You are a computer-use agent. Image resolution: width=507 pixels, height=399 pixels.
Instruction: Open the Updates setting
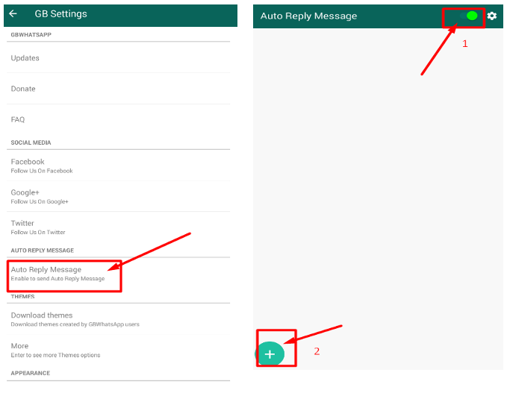[x=118, y=58]
